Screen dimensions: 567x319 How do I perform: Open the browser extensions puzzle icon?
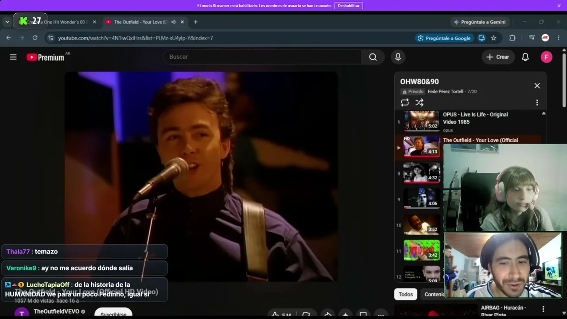(513, 38)
